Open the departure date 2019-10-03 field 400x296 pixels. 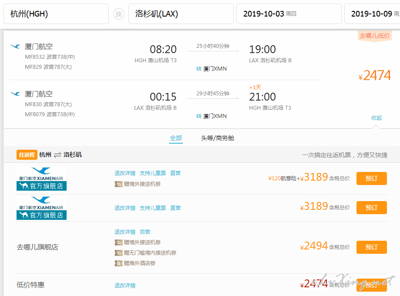coord(289,14)
